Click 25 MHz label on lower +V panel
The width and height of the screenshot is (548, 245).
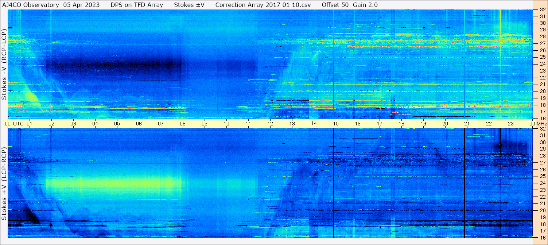[x=543, y=176]
